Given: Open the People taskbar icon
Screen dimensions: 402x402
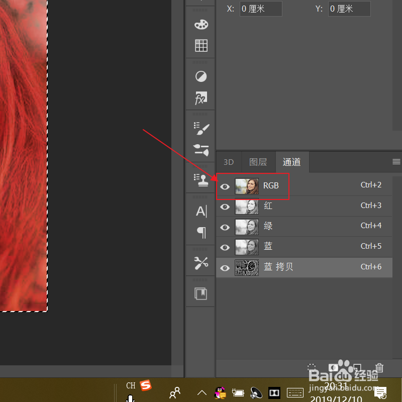Looking at the screenshot, I should click(x=175, y=392).
